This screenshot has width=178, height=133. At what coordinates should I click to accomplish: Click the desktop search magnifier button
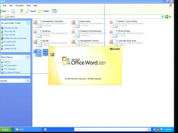pos(149,129)
